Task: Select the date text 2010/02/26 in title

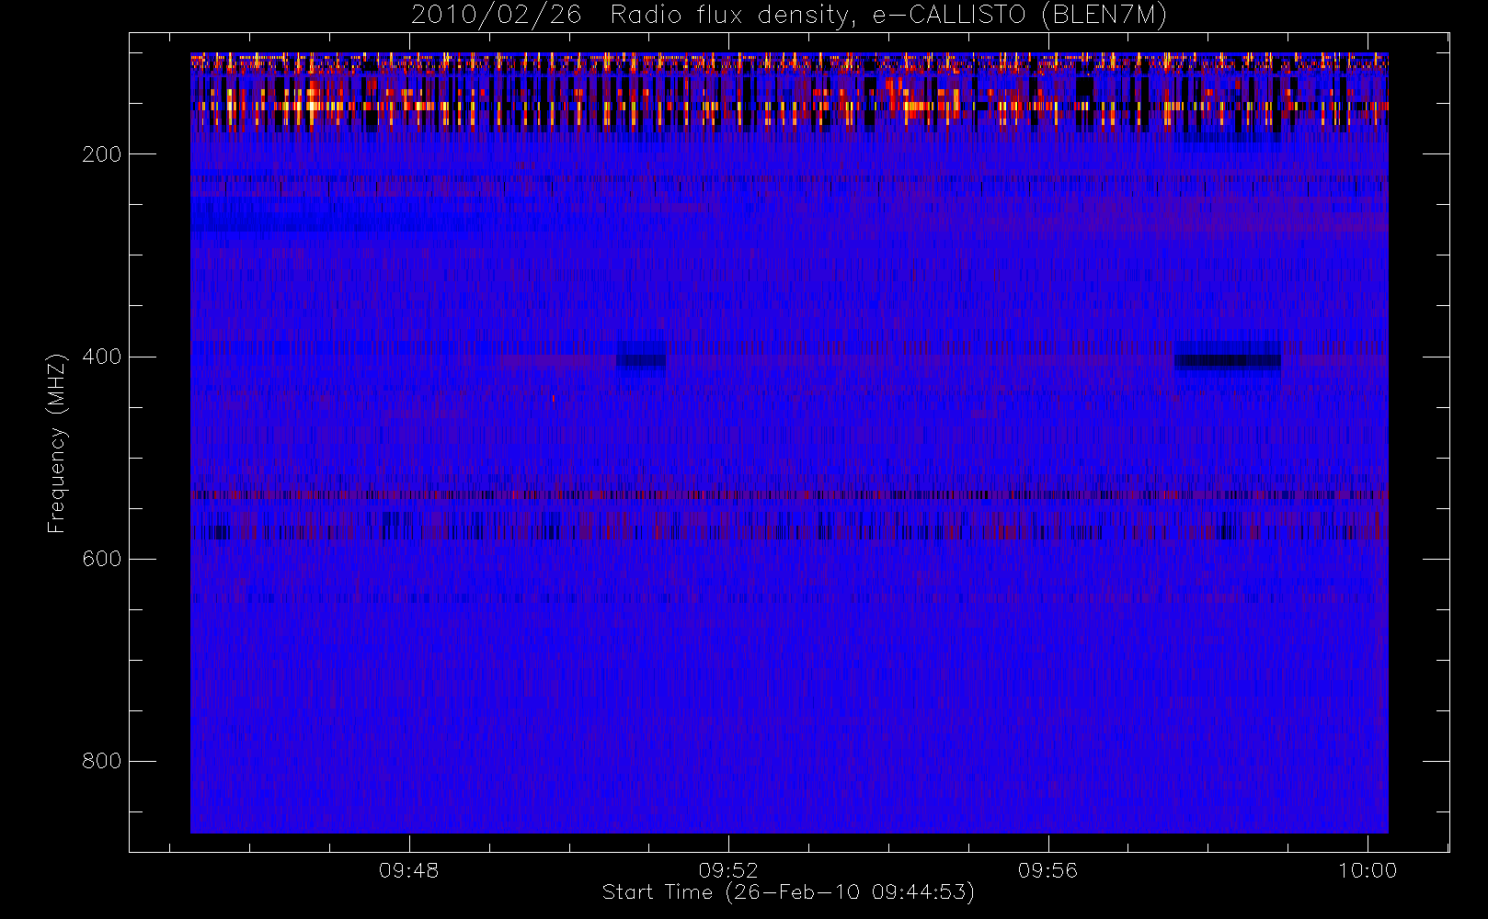Action: (497, 16)
